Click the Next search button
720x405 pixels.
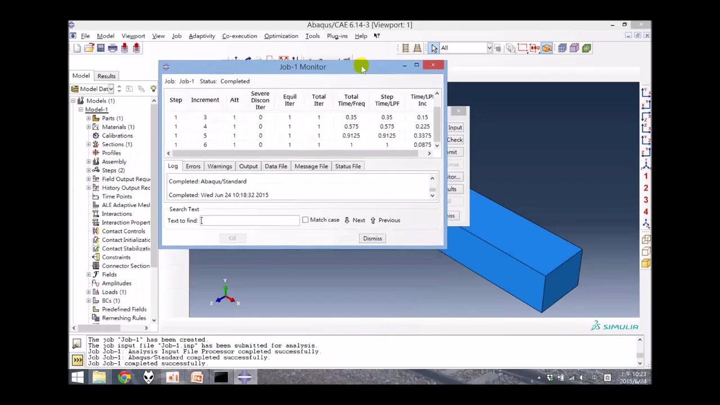point(354,220)
